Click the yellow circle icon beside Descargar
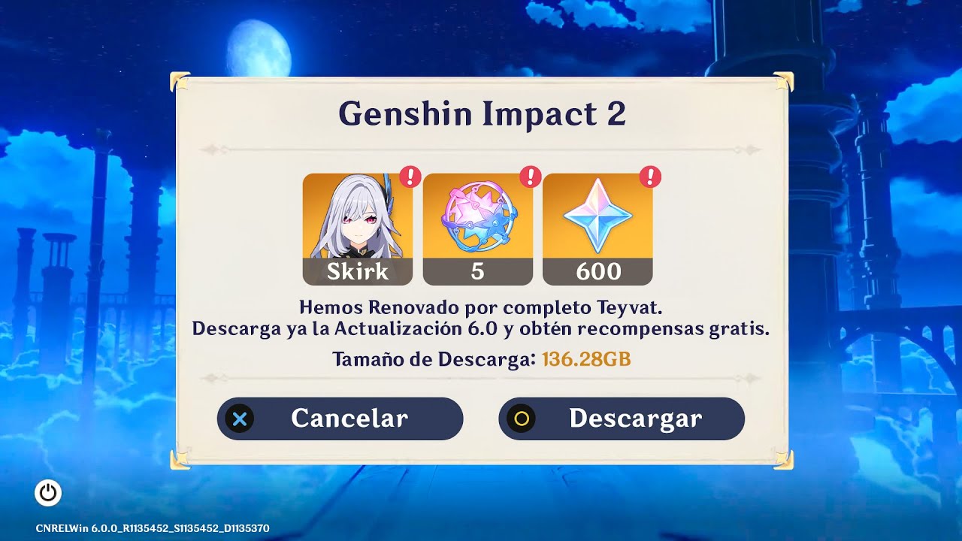This screenshot has width=962, height=541. [521, 419]
